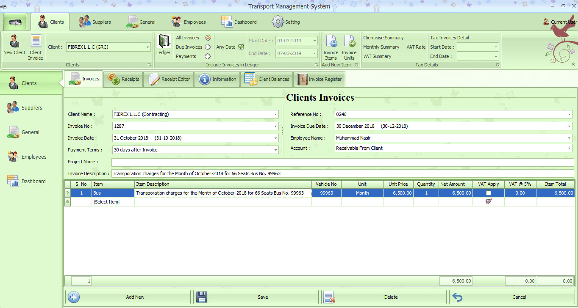Click the [Select Item] grid cell
This screenshot has width=578, height=308.
pos(113,202)
